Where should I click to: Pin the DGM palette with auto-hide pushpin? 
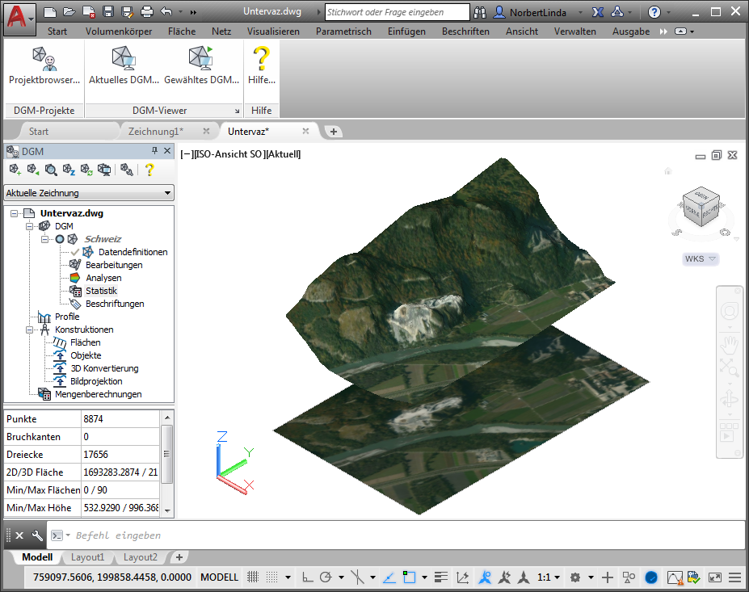(x=154, y=151)
